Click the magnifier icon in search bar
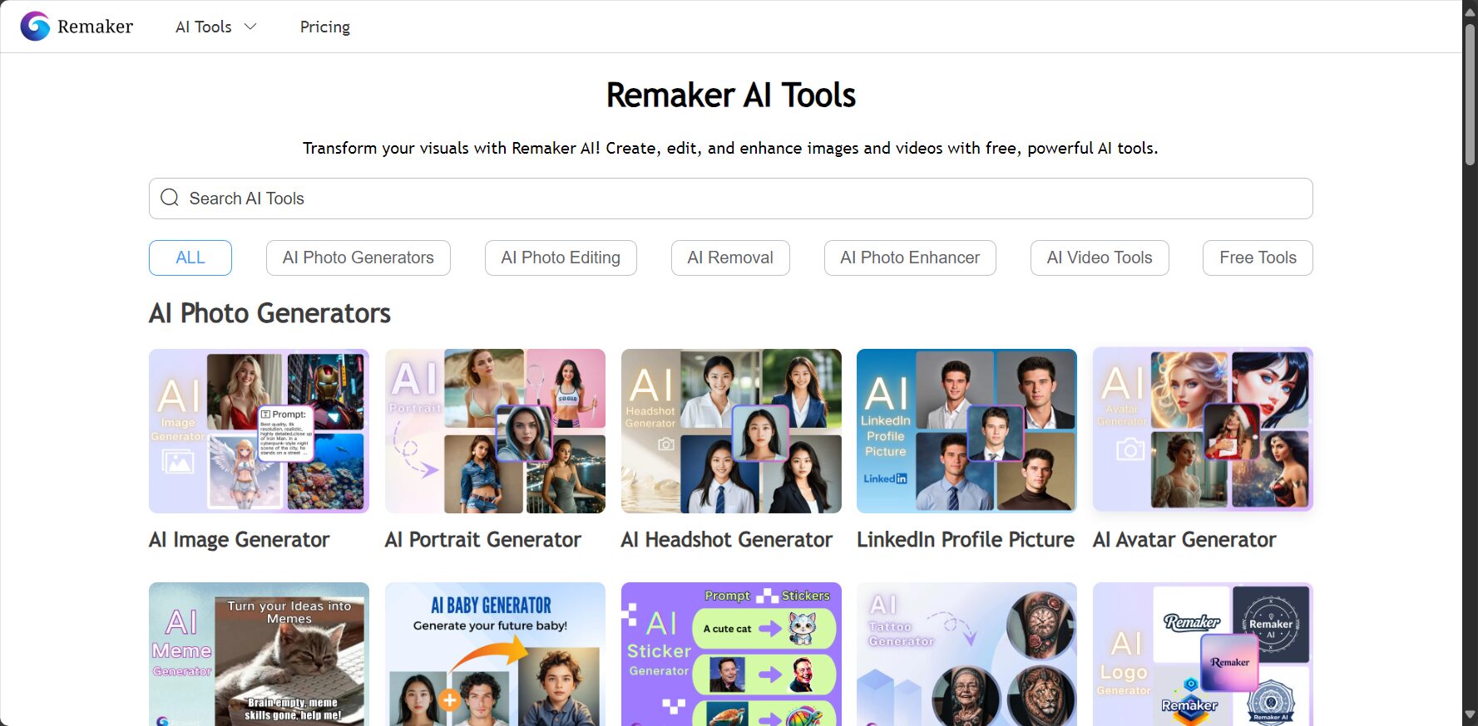This screenshot has height=726, width=1478. pos(170,198)
